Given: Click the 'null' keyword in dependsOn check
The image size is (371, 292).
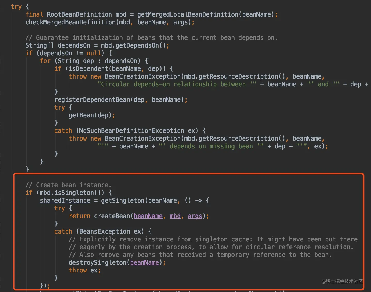Looking at the screenshot, I should click(x=94, y=53).
